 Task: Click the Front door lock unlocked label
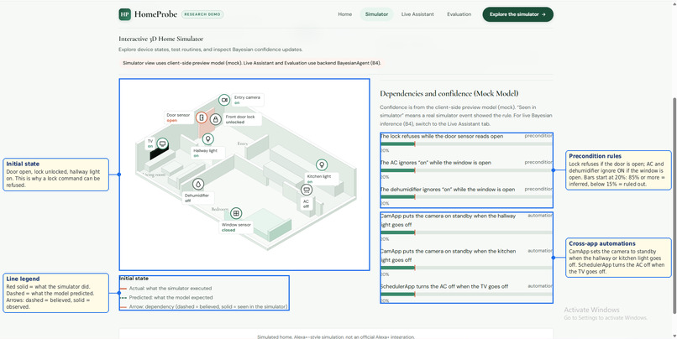pos(242,119)
